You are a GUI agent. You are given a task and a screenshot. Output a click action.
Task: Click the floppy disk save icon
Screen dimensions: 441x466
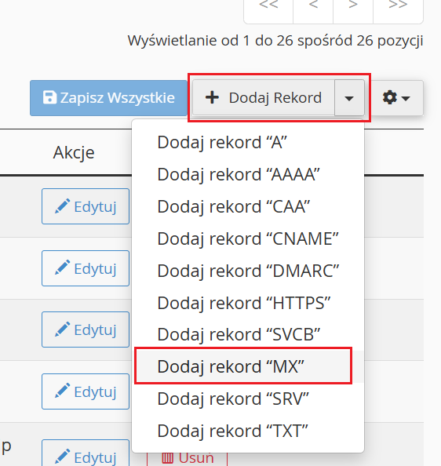[49, 97]
